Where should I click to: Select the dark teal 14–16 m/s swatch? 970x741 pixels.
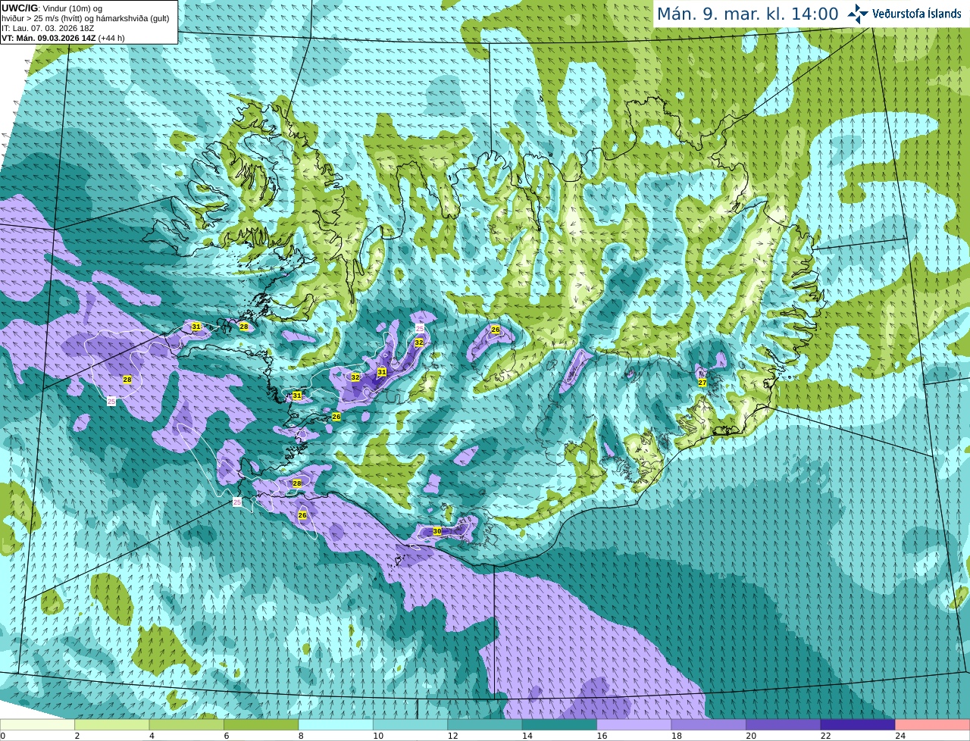(x=560, y=725)
